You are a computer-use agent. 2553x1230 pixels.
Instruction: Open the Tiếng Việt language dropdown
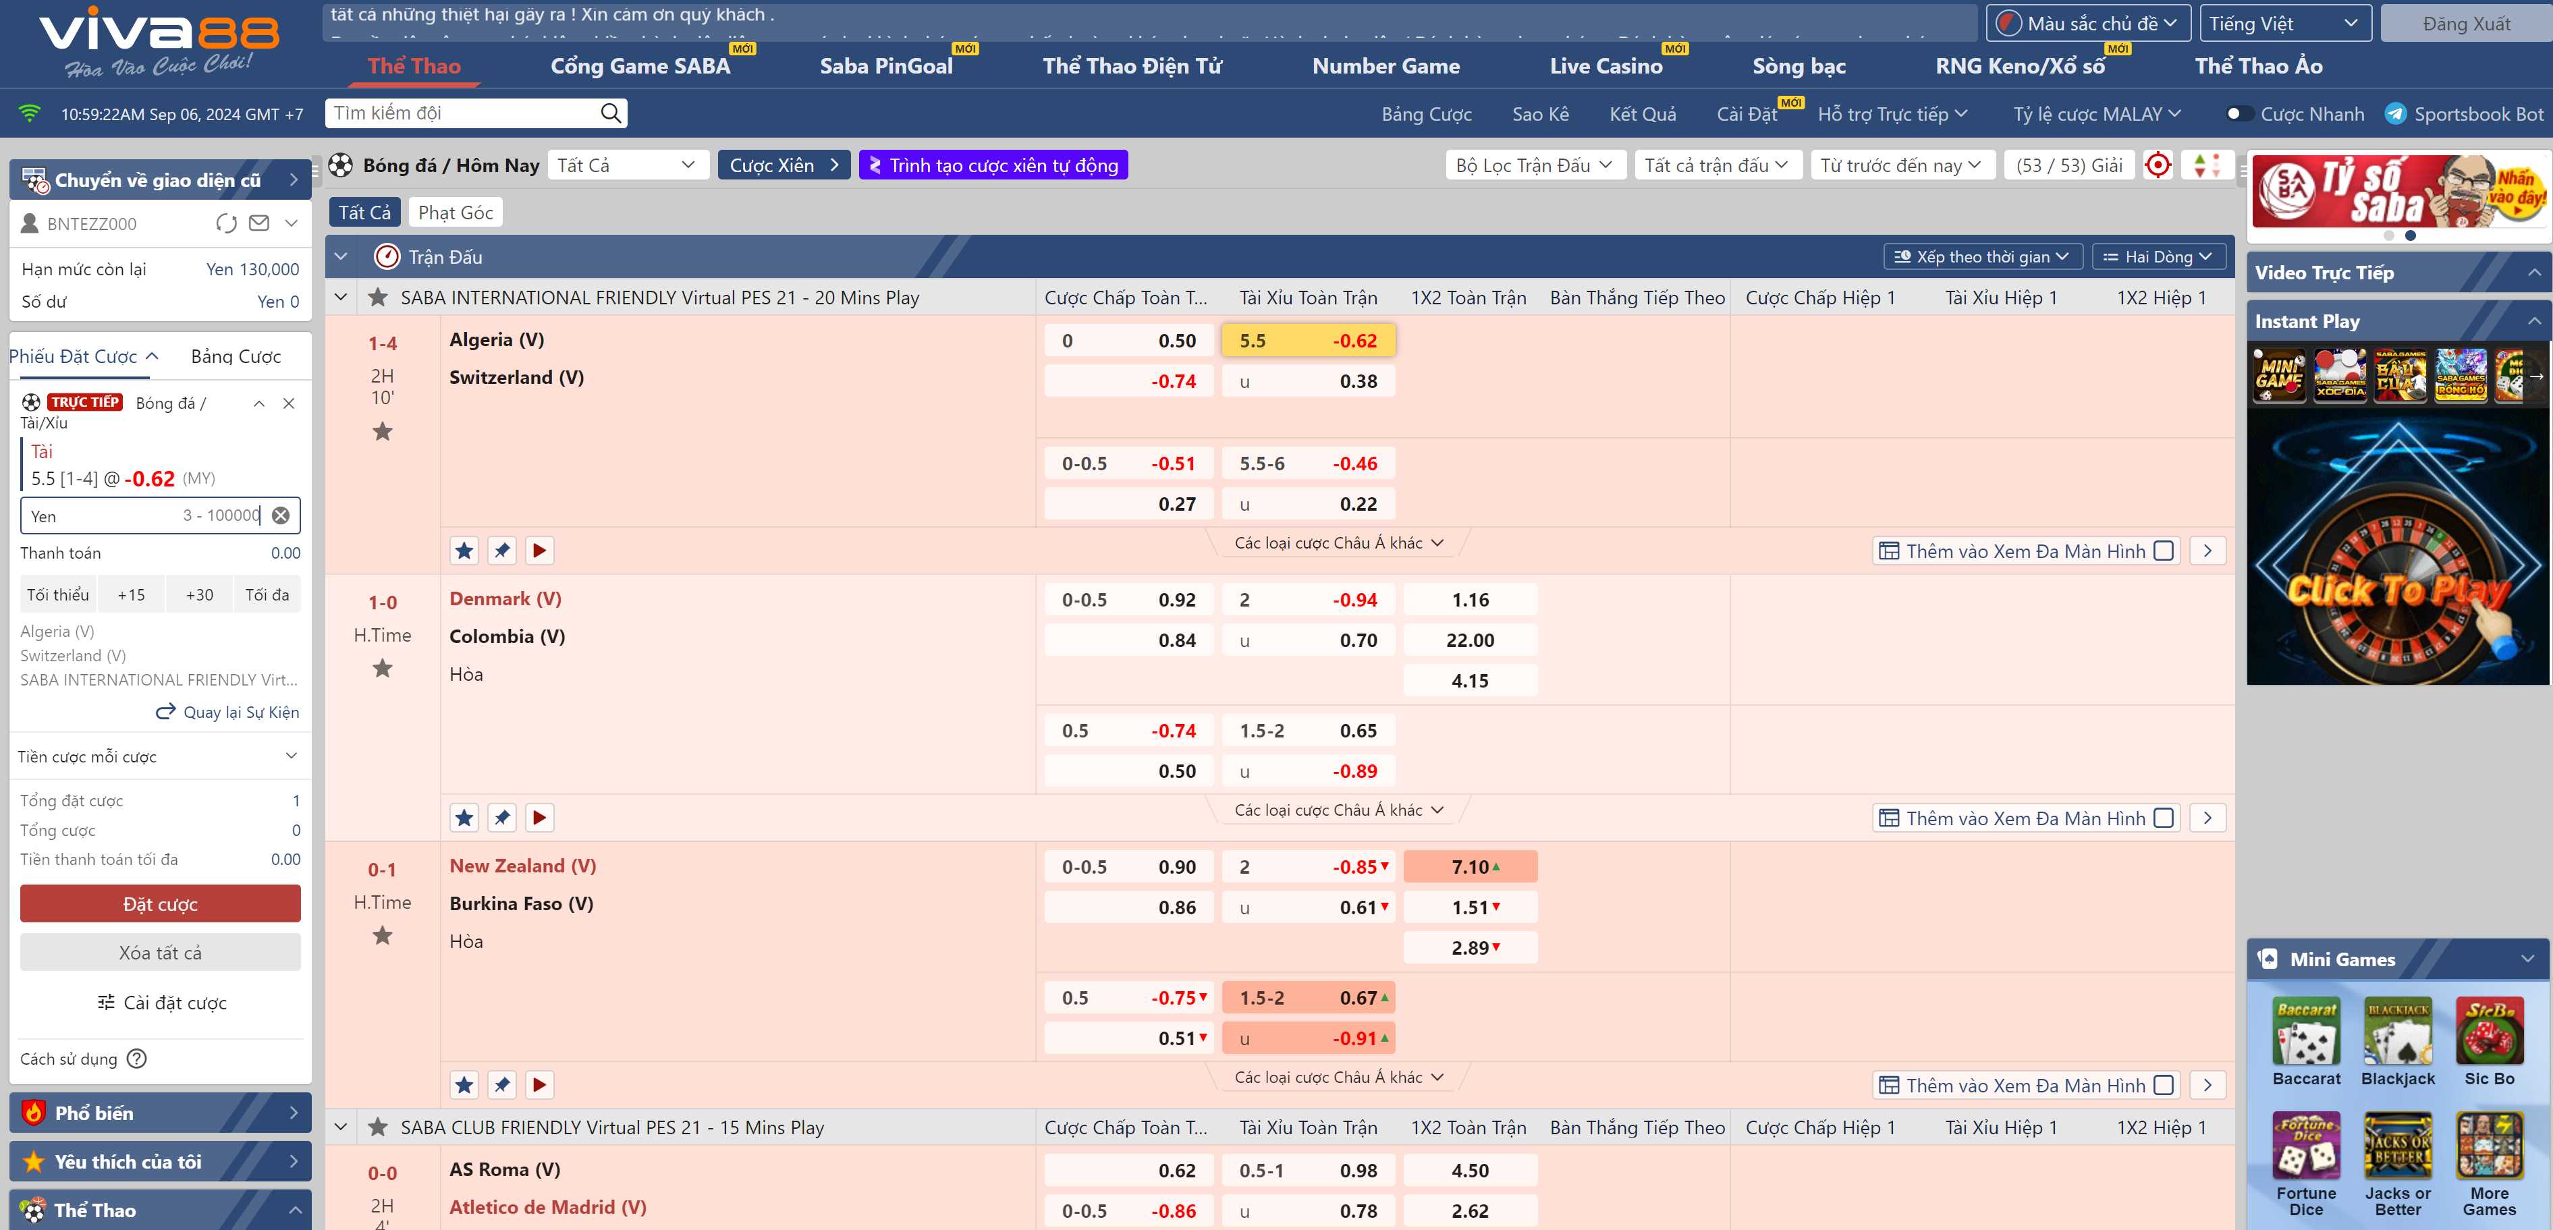point(2284,24)
